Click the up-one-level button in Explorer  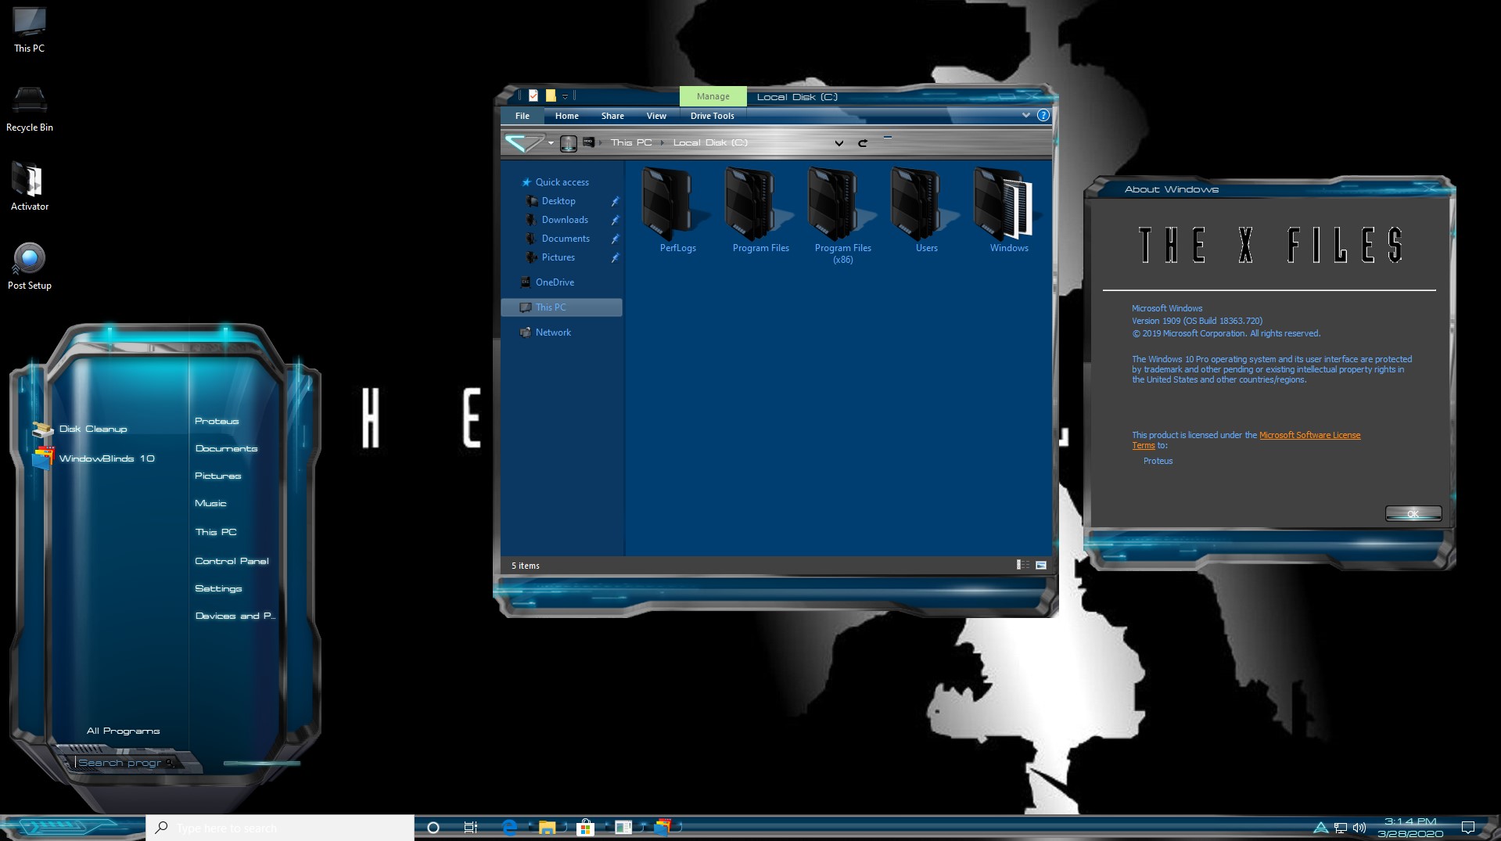pyautogui.click(x=569, y=143)
